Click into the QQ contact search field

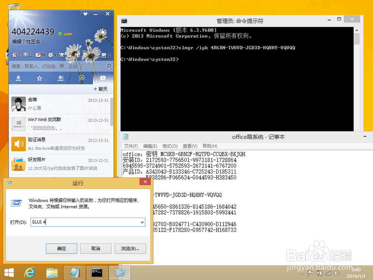pos(58,66)
